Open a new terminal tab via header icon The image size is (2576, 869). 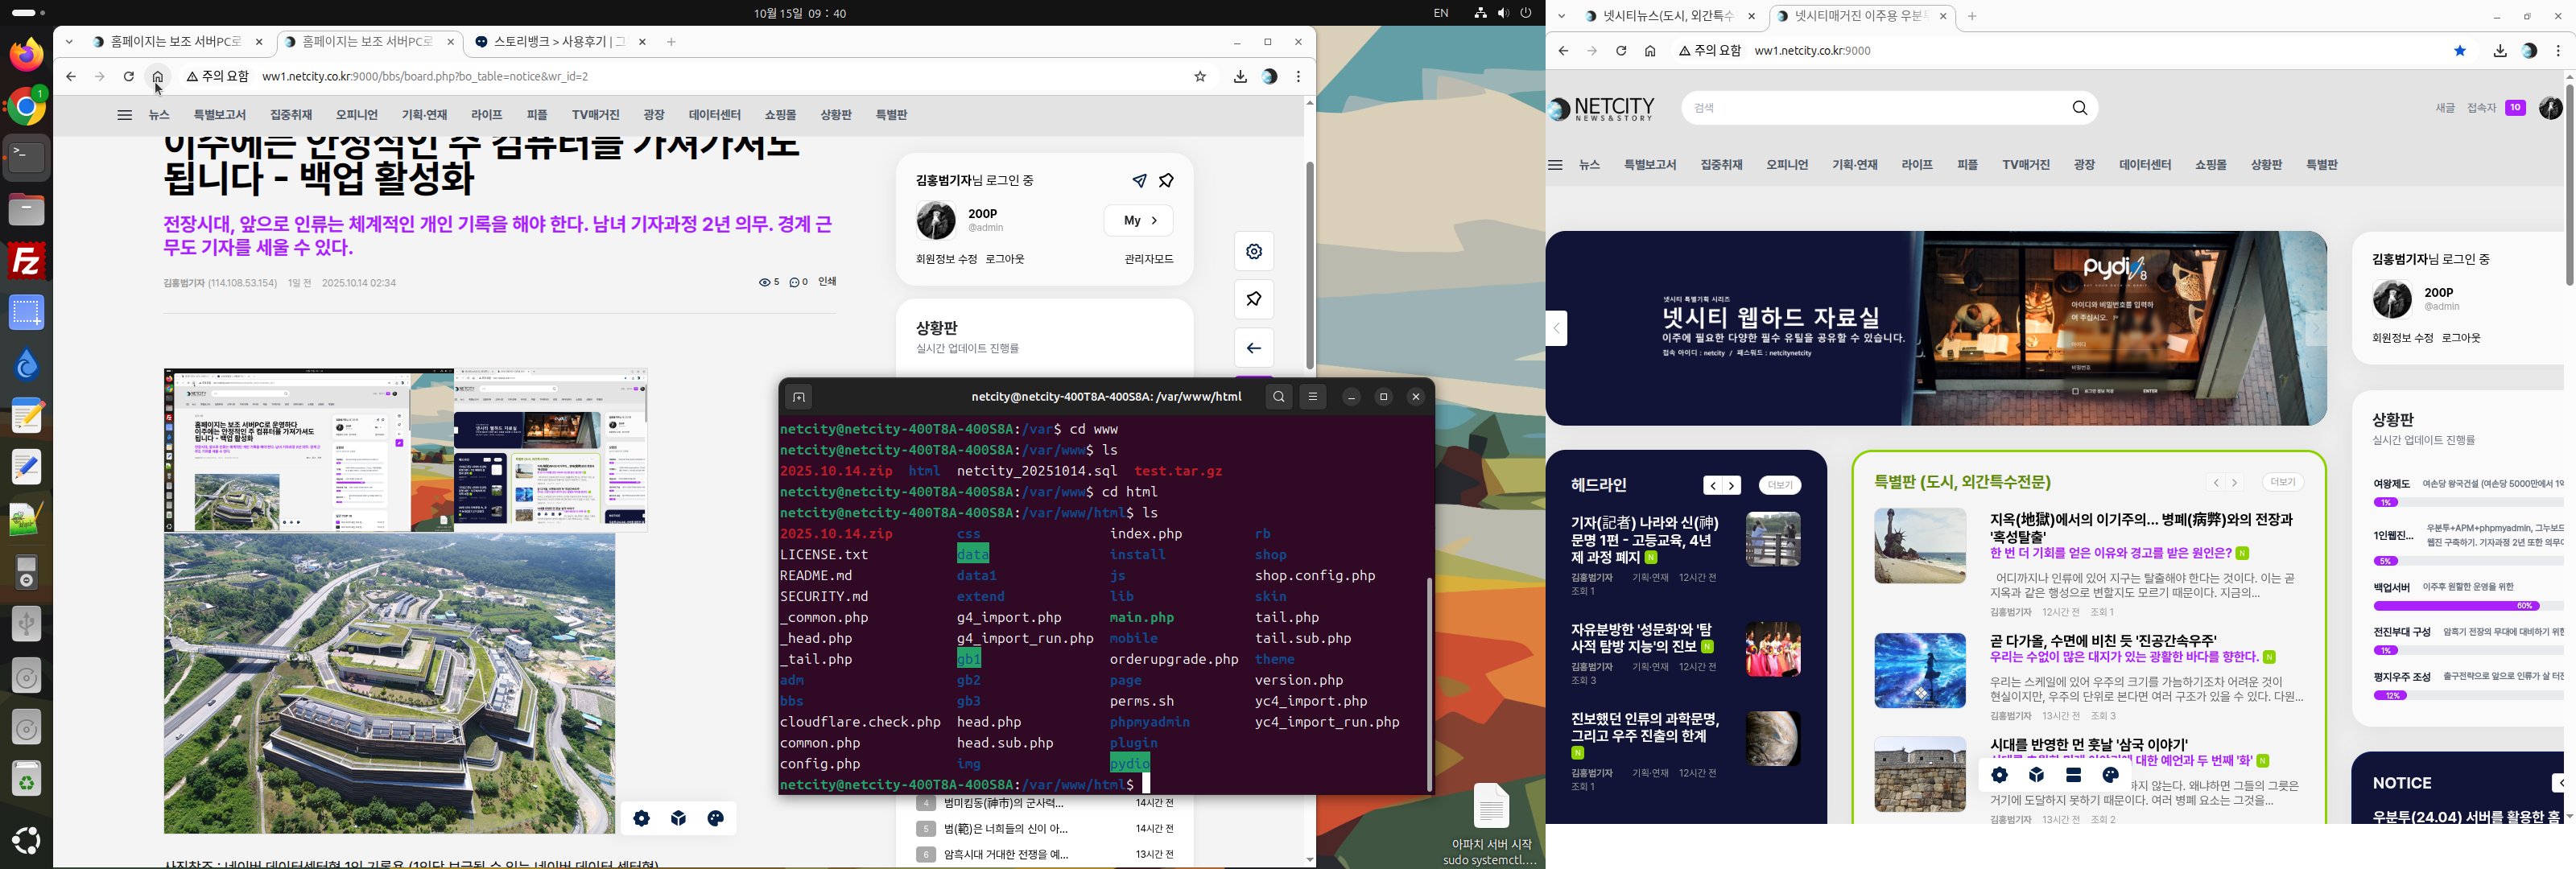pyautogui.click(x=798, y=398)
